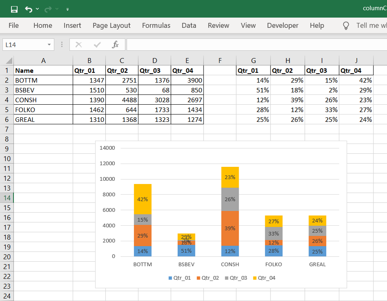Click the Undo arrow icon
Screen dimensions: 387x301
click(x=28, y=9)
